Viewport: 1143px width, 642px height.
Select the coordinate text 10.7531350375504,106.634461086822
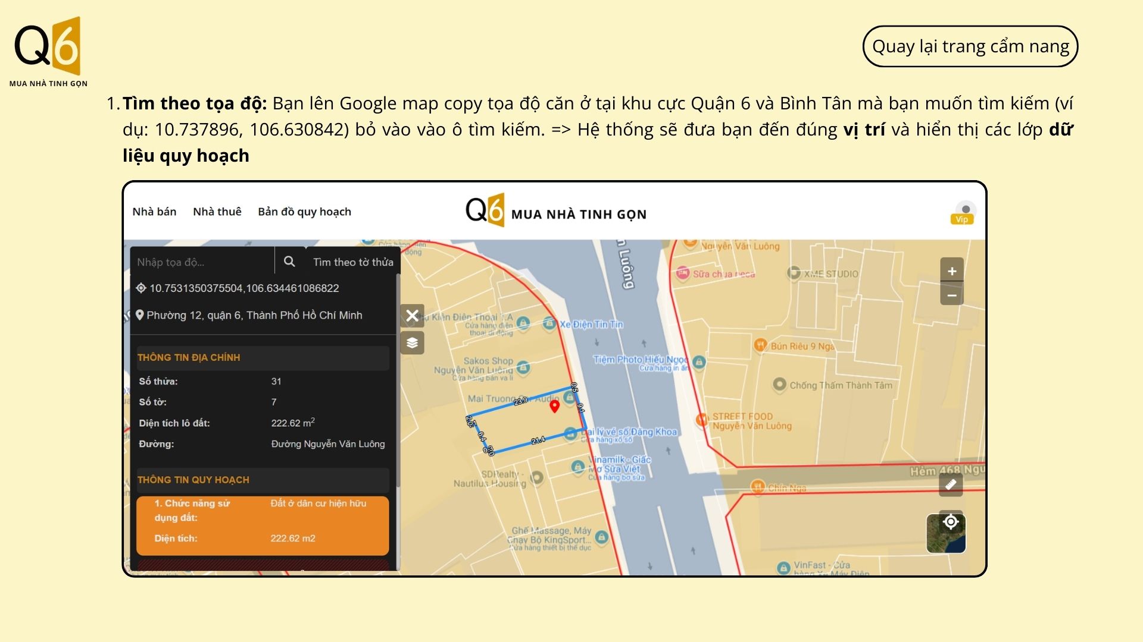tap(244, 288)
